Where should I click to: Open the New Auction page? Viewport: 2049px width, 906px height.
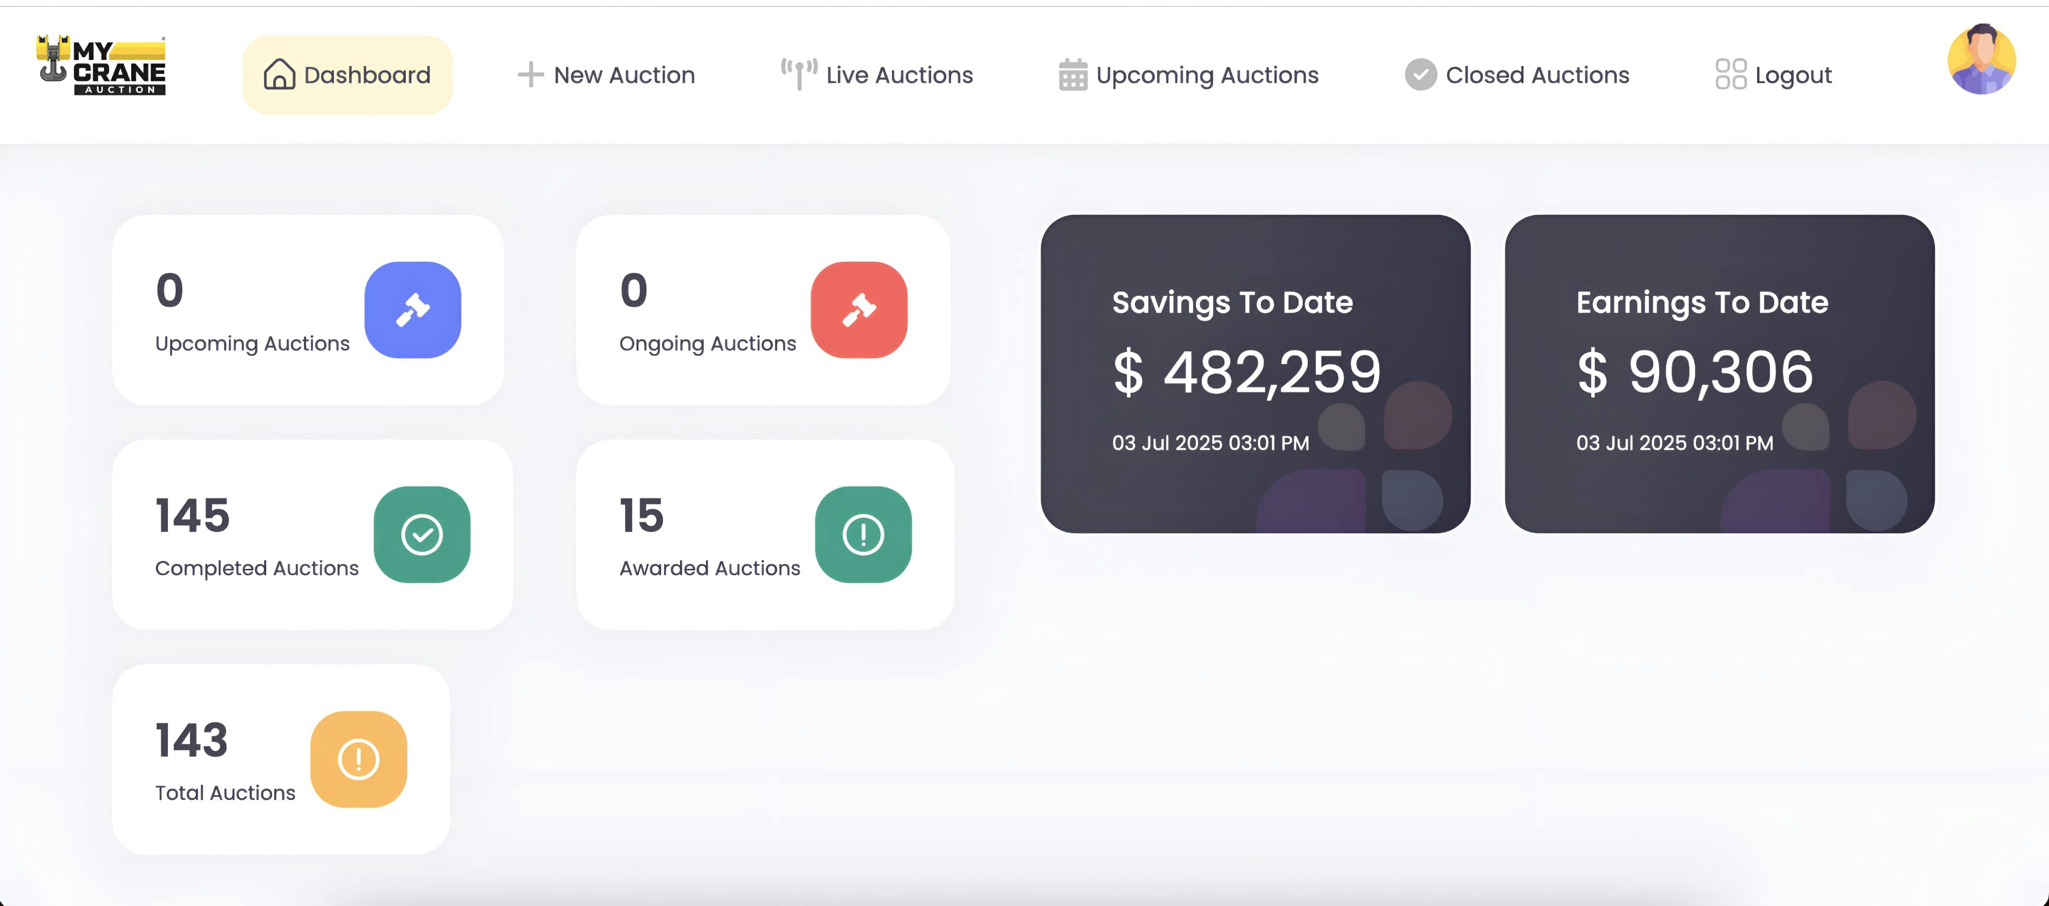point(624,75)
